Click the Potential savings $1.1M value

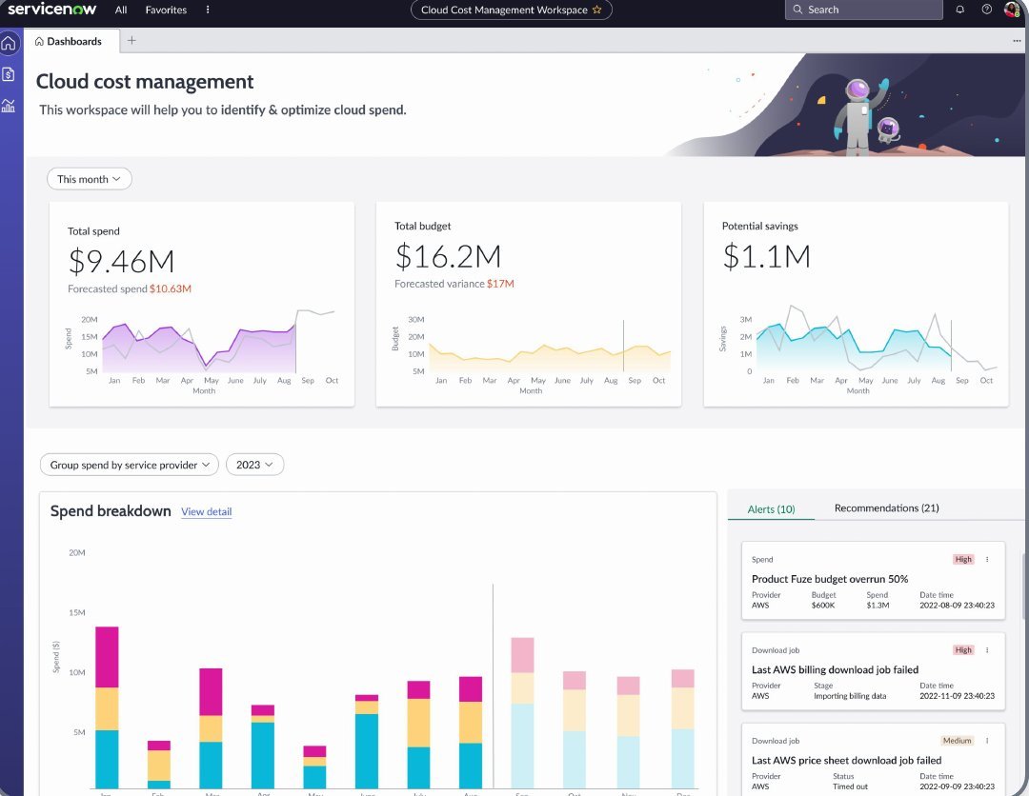[766, 256]
